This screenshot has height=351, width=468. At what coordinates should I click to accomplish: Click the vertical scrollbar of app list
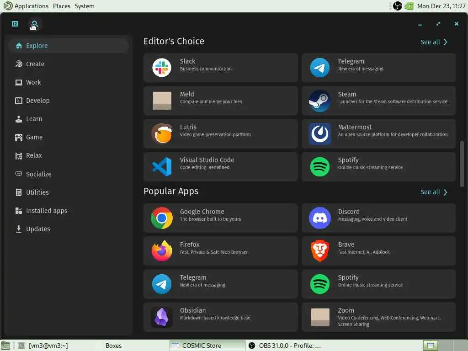(x=462, y=164)
